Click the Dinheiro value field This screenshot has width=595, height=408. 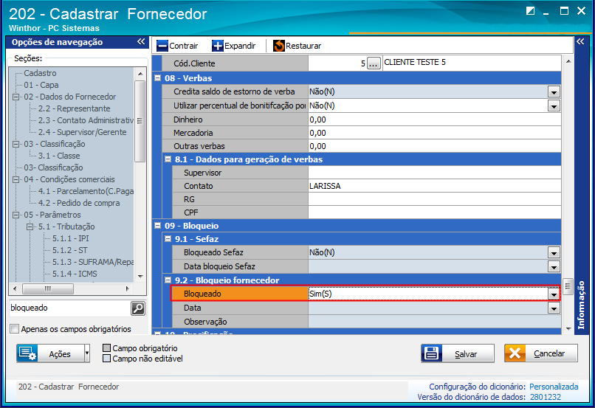pyautogui.click(x=435, y=120)
